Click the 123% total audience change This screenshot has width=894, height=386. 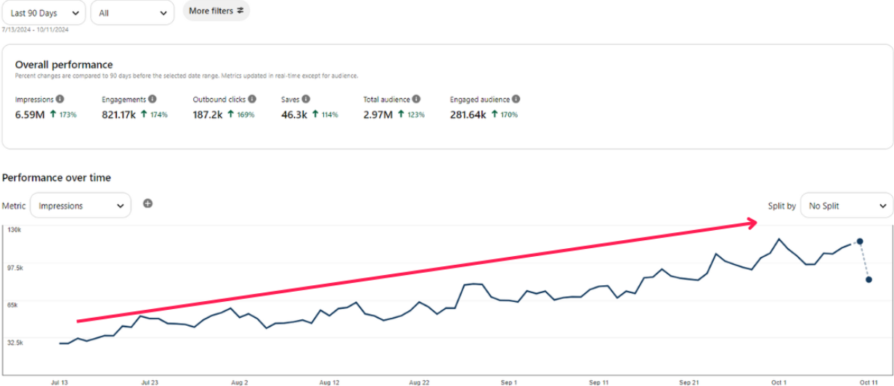pyautogui.click(x=411, y=115)
